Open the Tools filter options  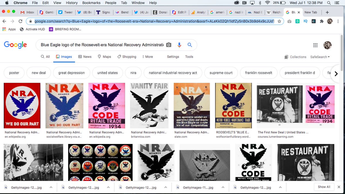point(189,57)
